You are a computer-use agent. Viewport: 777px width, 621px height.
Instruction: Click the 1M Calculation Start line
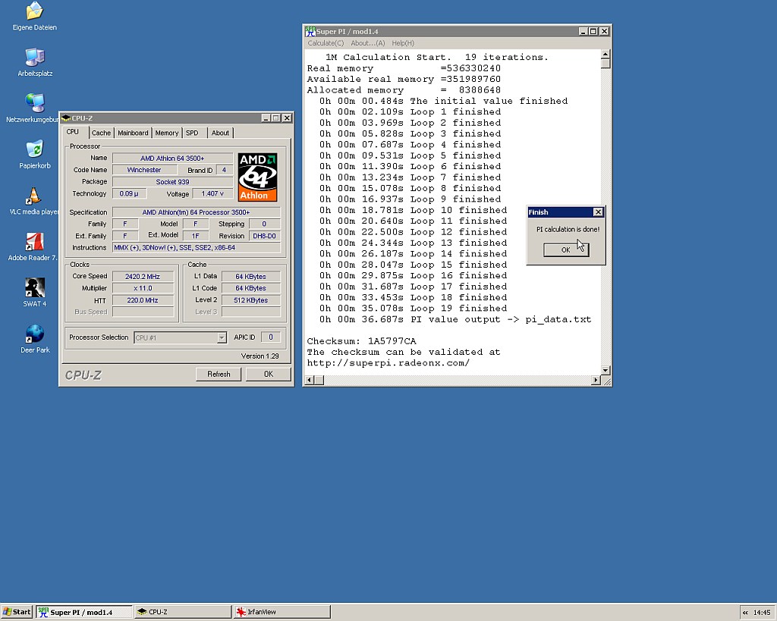pyautogui.click(x=437, y=58)
